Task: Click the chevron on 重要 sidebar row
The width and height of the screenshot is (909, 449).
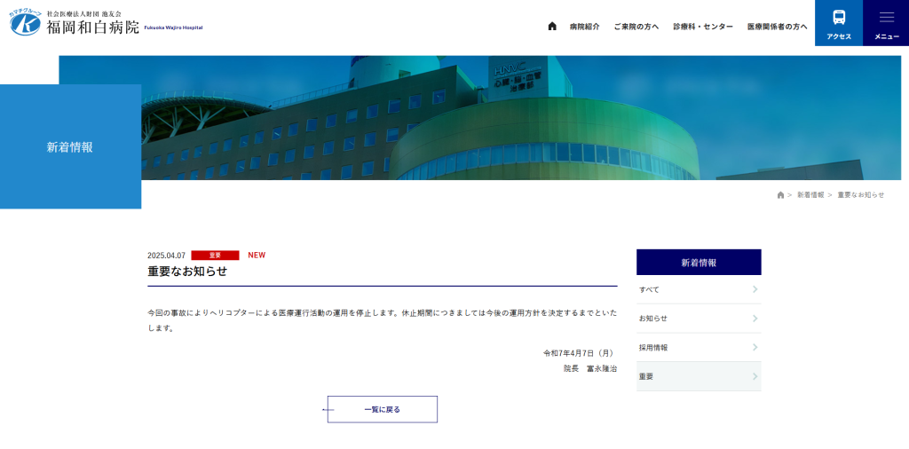Action: point(755,376)
